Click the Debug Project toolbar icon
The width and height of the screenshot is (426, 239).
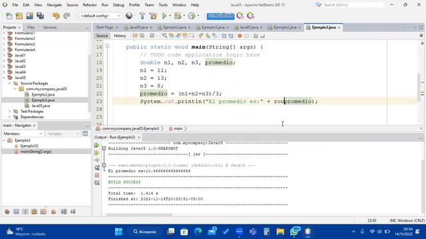[x=178, y=16]
